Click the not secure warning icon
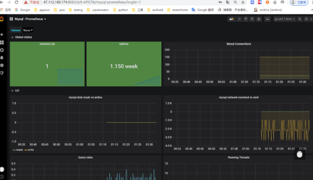The image size is (313, 180). tap(25, 2)
